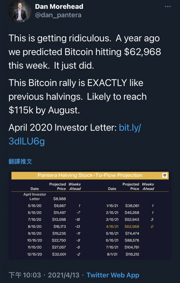Viewport: 180px width, 283px height.
Task: Click the tweet text mentioning $115k by August
Action: tap(78, 96)
